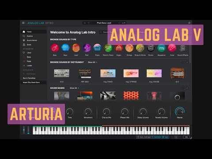The height and width of the screenshot is (159, 212).
Task: Browse Pad sounds type icon
Action: coord(87,48)
